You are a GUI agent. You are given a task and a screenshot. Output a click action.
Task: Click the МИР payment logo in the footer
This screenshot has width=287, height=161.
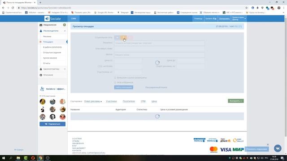coord(238,149)
